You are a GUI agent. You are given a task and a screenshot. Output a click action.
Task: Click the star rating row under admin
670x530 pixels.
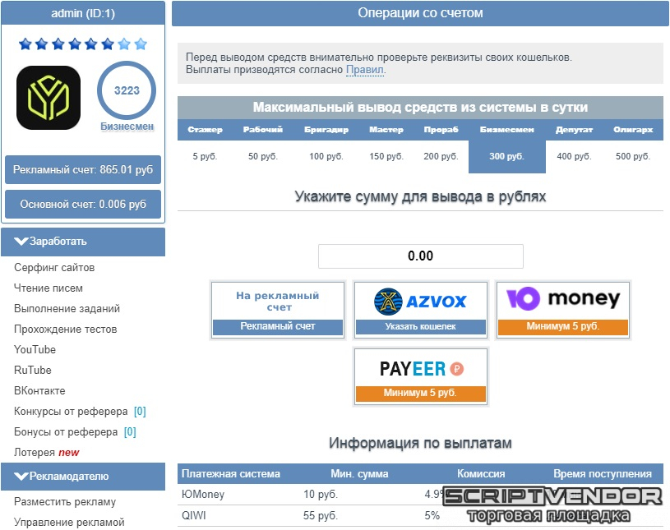83,44
